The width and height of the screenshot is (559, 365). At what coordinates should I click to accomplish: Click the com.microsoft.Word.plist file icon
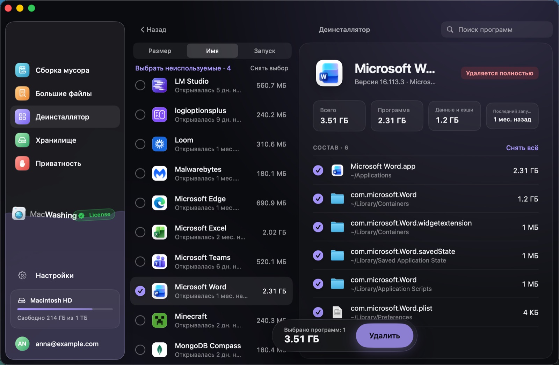[x=337, y=312]
